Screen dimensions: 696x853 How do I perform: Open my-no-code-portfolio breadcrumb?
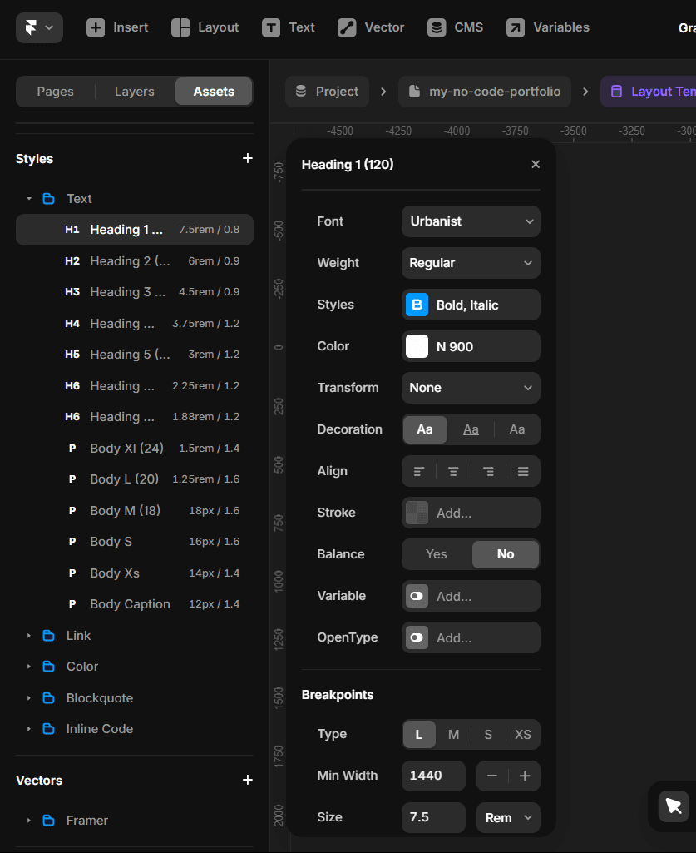click(x=485, y=92)
